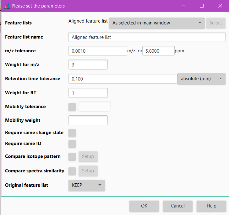Click the m/z tolerance absolute value field
Viewport: 229px width, 215px height.
click(x=98, y=51)
